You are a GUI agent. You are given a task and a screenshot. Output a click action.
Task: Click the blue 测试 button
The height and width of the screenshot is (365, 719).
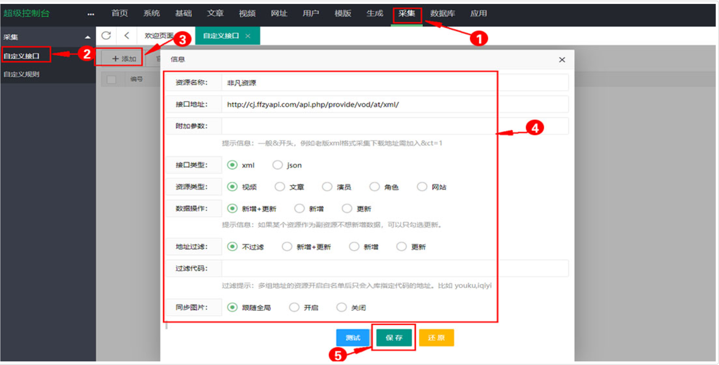point(353,338)
